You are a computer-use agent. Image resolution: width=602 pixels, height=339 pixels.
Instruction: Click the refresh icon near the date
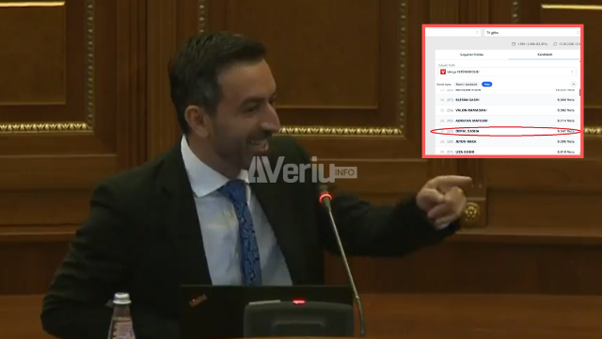click(555, 44)
